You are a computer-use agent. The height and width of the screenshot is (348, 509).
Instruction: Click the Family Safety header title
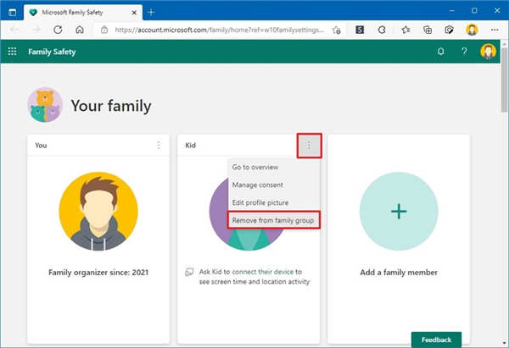[x=52, y=52]
